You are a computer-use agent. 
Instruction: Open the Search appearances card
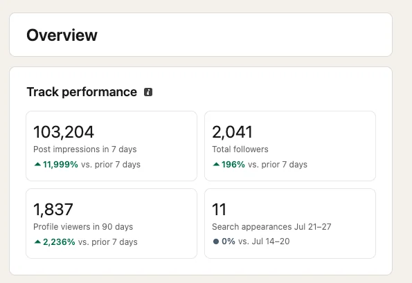coord(290,223)
